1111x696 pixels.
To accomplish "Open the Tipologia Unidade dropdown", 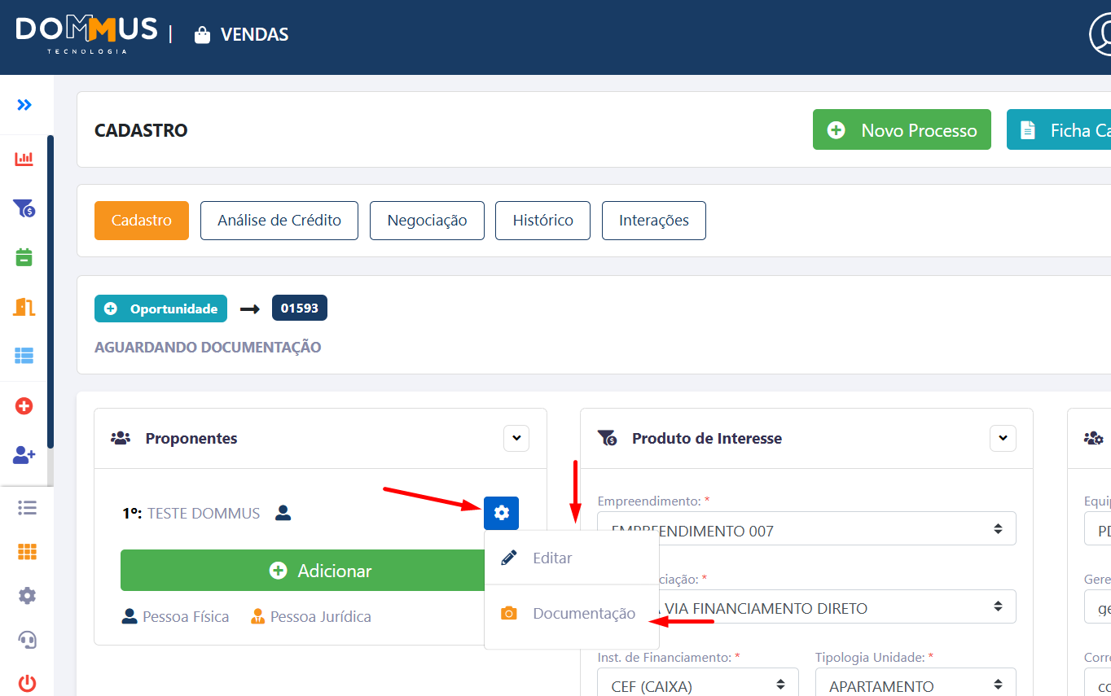I will pos(915,685).
